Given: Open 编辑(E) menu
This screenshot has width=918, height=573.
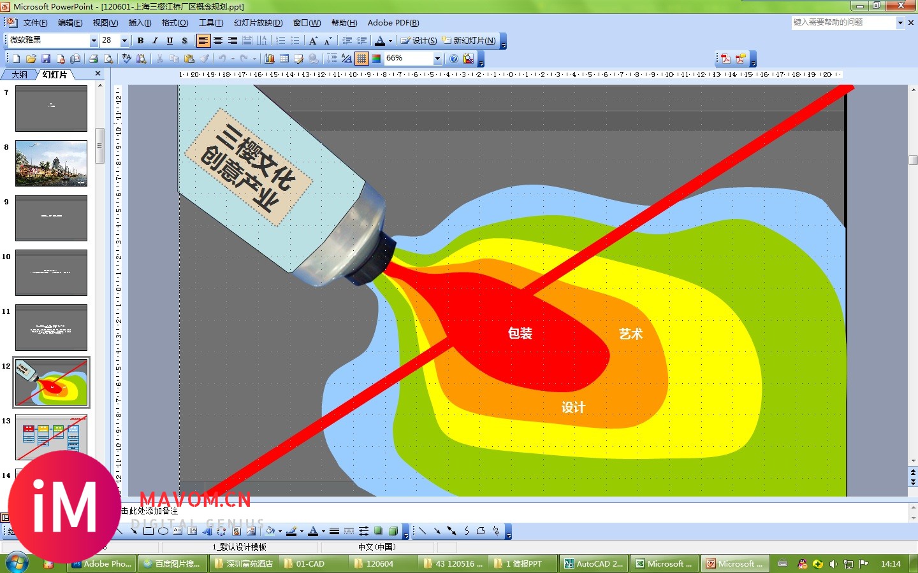Looking at the screenshot, I should (70, 23).
